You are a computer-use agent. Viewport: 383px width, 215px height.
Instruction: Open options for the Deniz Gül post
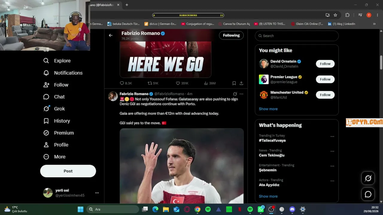(241, 94)
